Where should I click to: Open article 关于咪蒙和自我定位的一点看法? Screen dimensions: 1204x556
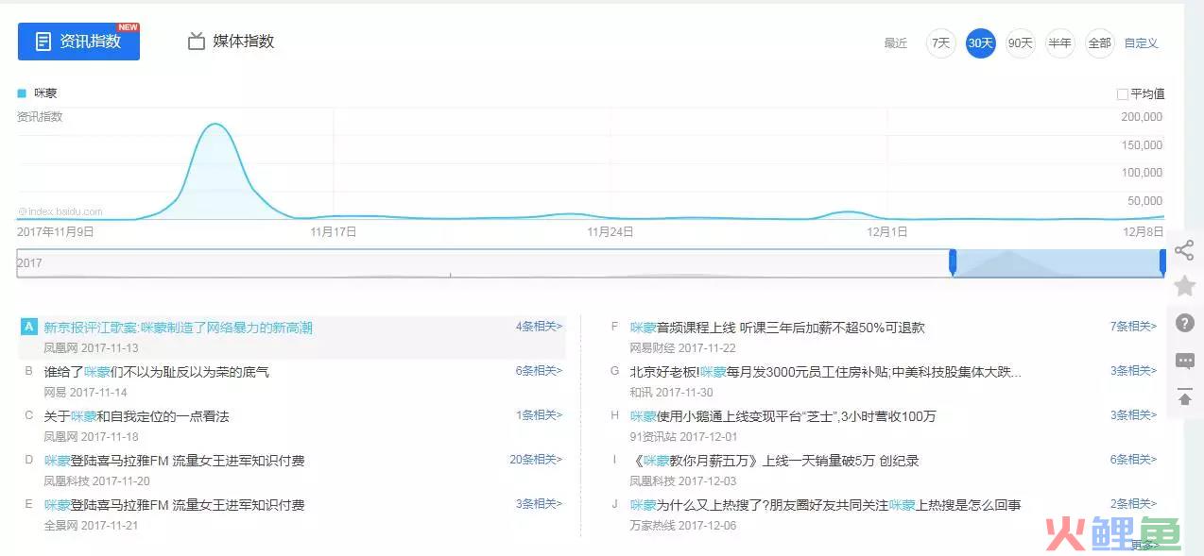(x=137, y=416)
